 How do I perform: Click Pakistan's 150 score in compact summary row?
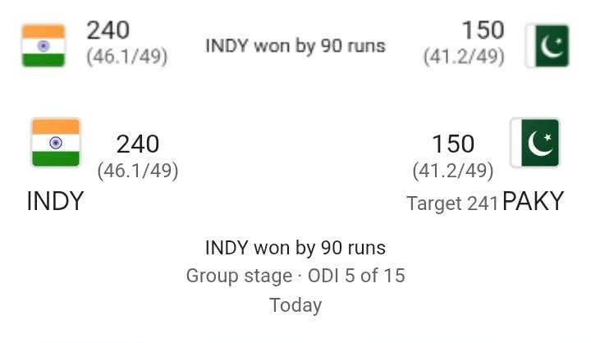(482, 30)
